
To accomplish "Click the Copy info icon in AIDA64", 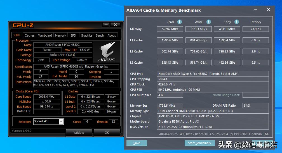I will click(x=237, y=22).
